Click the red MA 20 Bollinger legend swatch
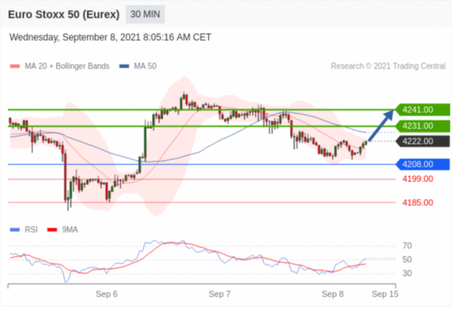 point(15,66)
